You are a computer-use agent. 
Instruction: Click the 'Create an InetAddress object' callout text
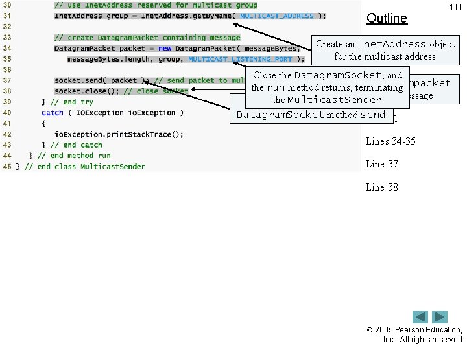(385, 50)
